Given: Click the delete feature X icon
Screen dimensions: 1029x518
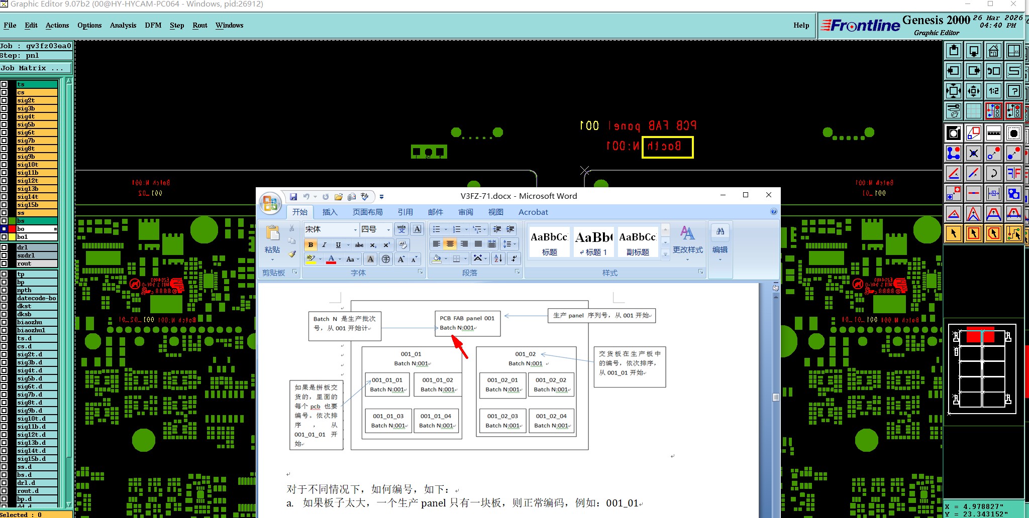Looking at the screenshot, I should click(x=974, y=153).
